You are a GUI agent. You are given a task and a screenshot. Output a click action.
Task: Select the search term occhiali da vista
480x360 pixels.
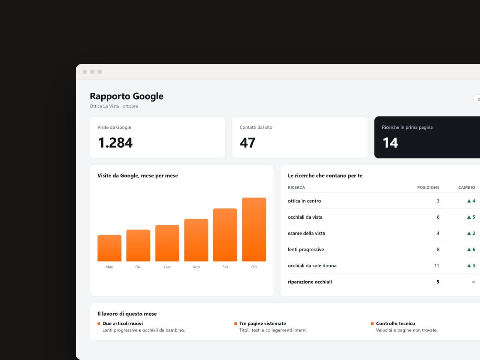(305, 217)
